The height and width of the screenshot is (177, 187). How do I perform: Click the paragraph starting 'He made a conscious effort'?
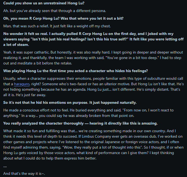[x=88, y=113]
